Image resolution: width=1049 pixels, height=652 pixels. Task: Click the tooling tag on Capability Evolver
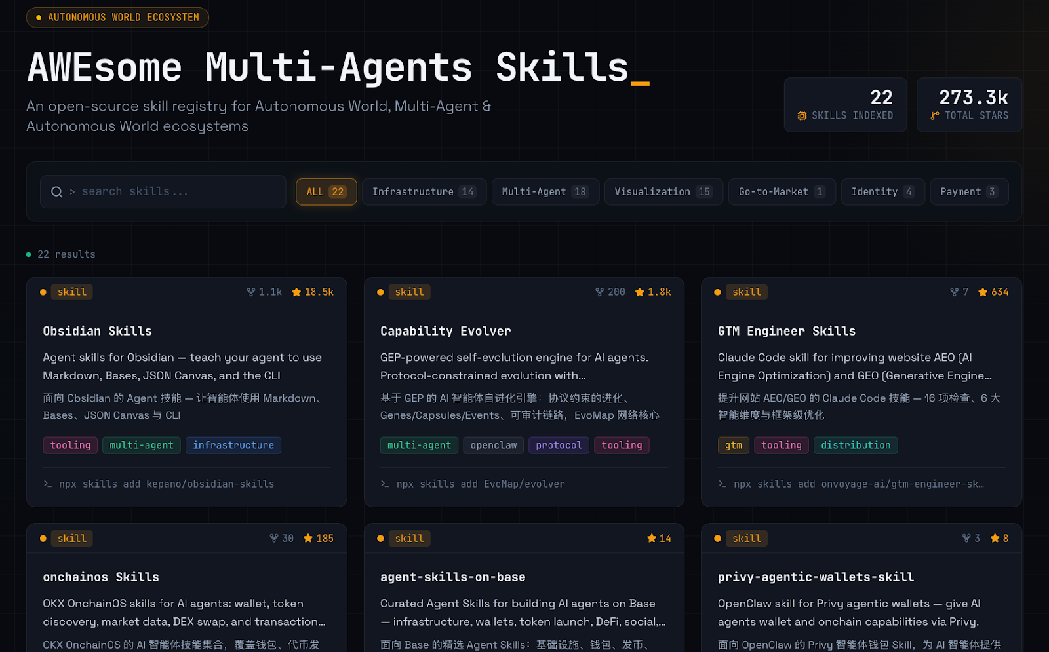click(622, 446)
